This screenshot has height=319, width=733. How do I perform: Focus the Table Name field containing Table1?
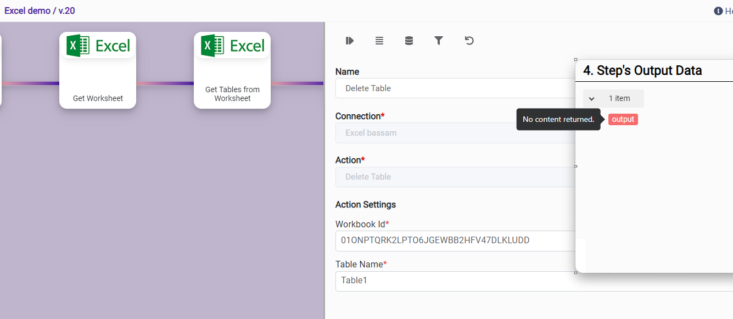click(455, 281)
